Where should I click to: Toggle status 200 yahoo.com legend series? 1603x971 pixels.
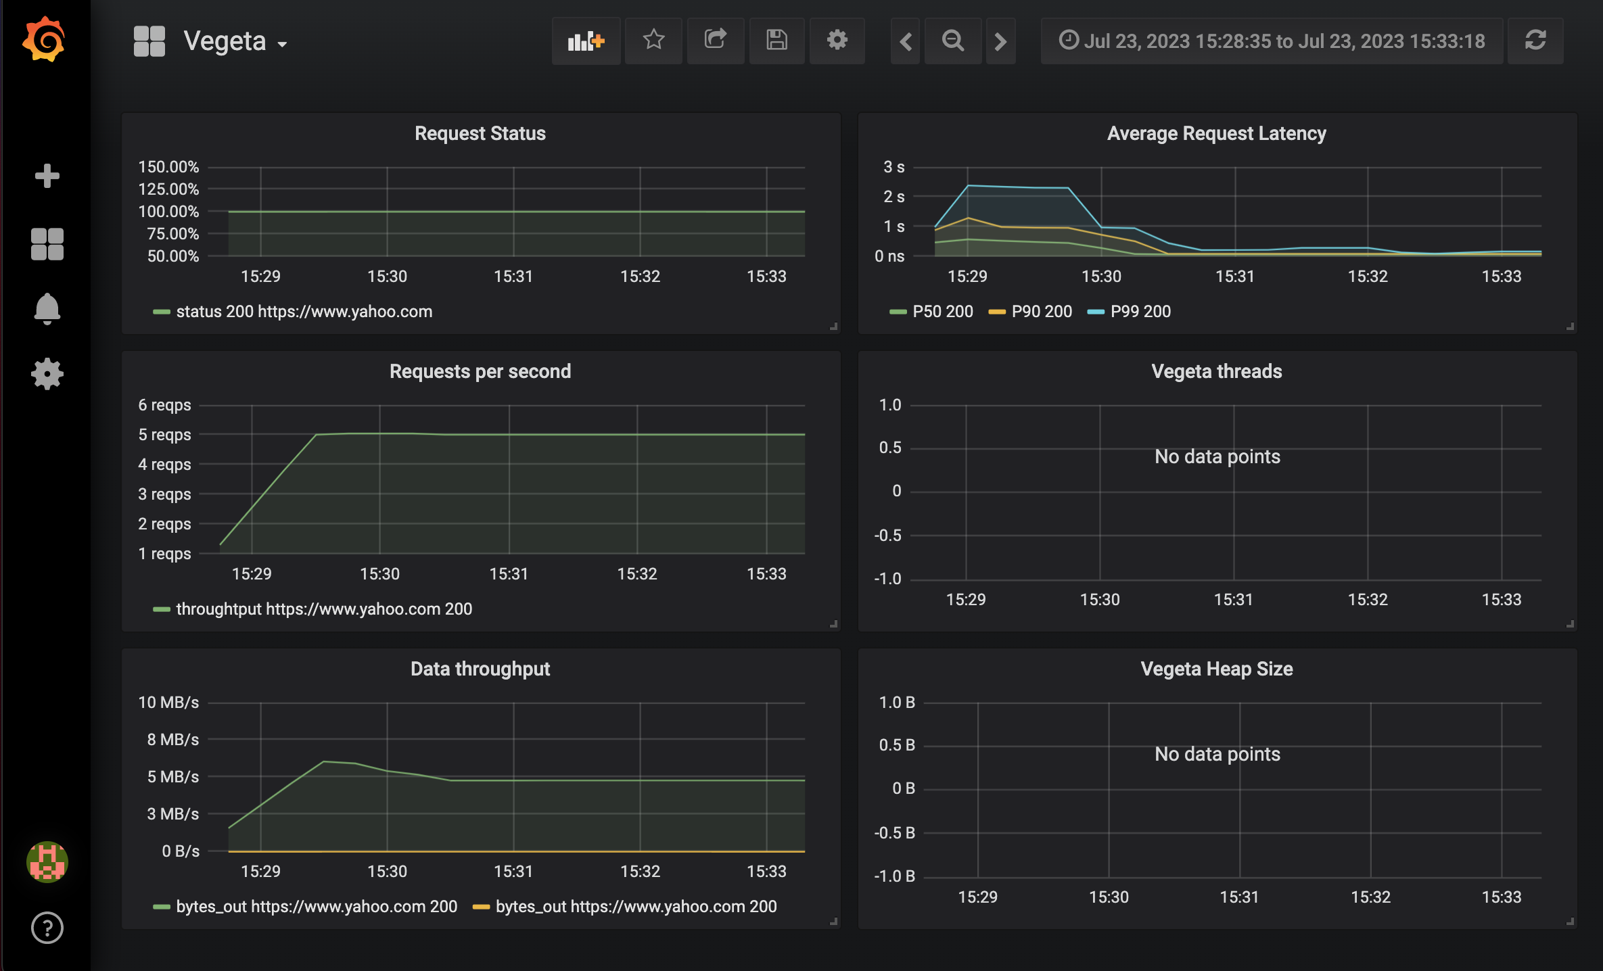click(304, 312)
